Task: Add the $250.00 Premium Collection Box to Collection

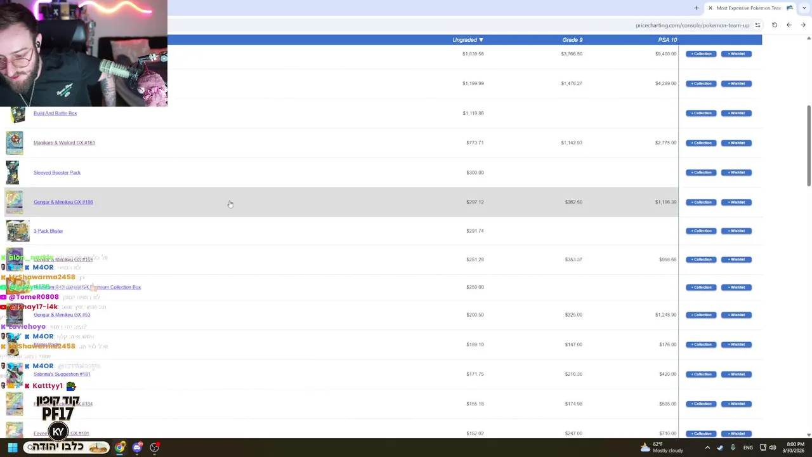Action: pos(701,288)
